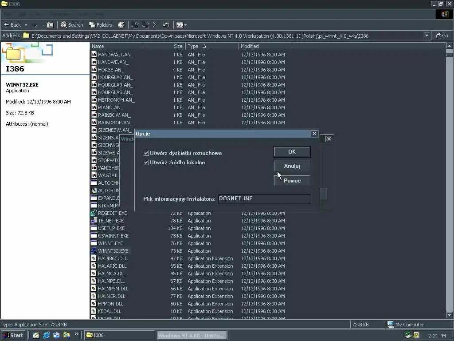Click the Explorer address path field
Image resolution: width=454 pixels, height=341 pixels.
click(x=223, y=36)
